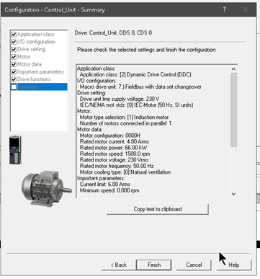260x279 pixels.
Task: Click the drive control unit image
Action: [15, 150]
